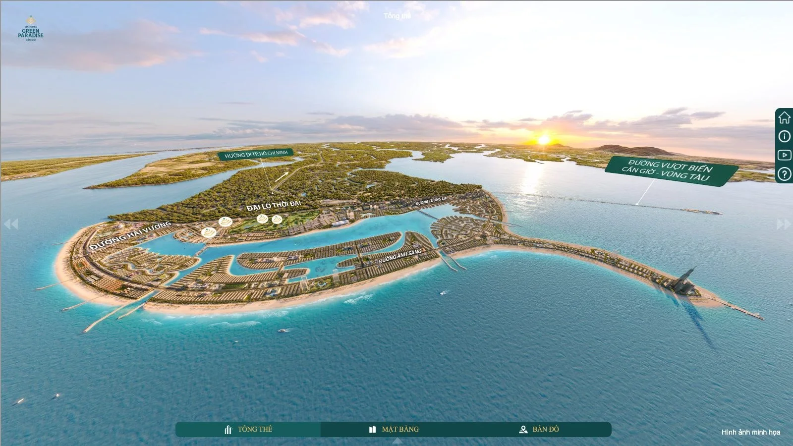793x446 pixels.
Task: Expand the bottom menu with the up arrow
Action: tap(397, 441)
